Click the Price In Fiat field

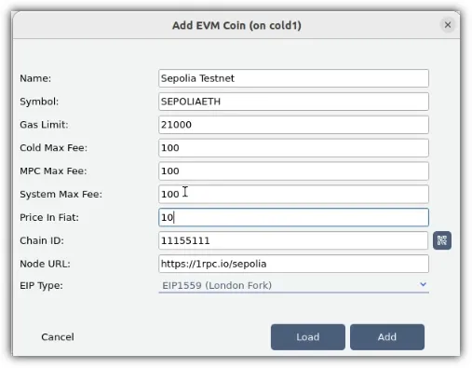point(293,217)
